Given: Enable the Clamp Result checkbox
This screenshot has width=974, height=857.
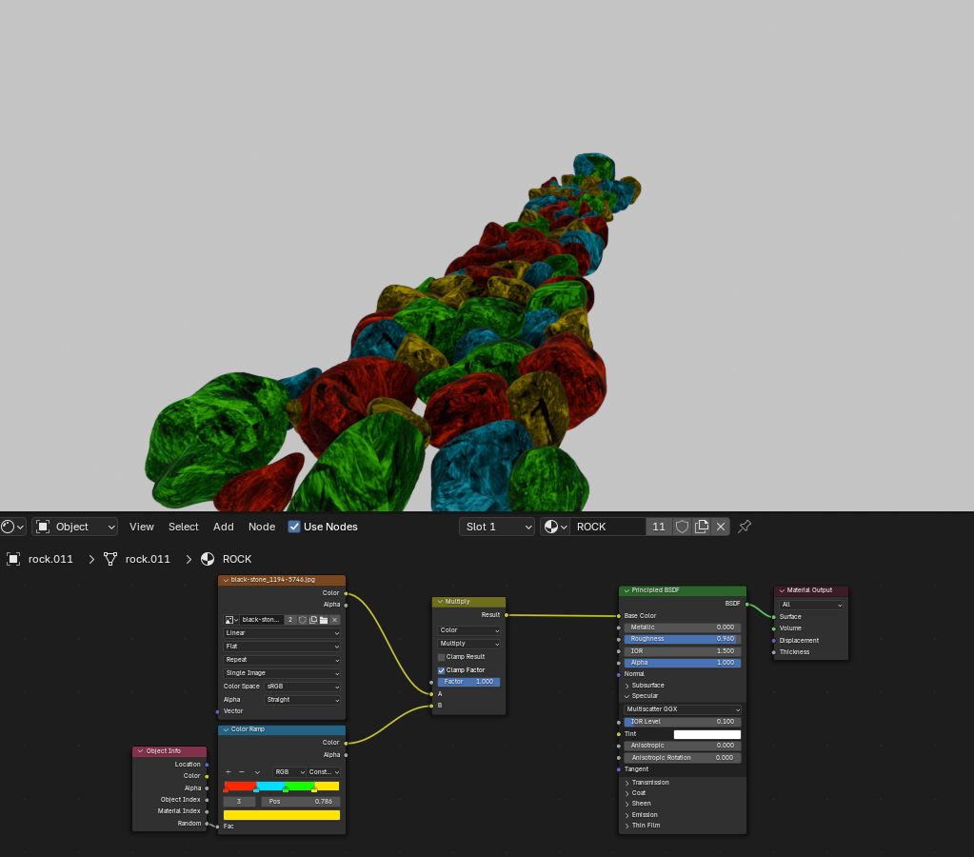Looking at the screenshot, I should 441,657.
